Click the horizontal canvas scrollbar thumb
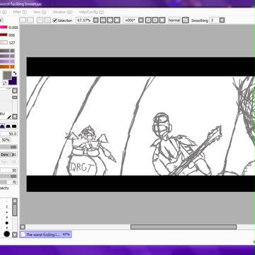 (x=183, y=227)
